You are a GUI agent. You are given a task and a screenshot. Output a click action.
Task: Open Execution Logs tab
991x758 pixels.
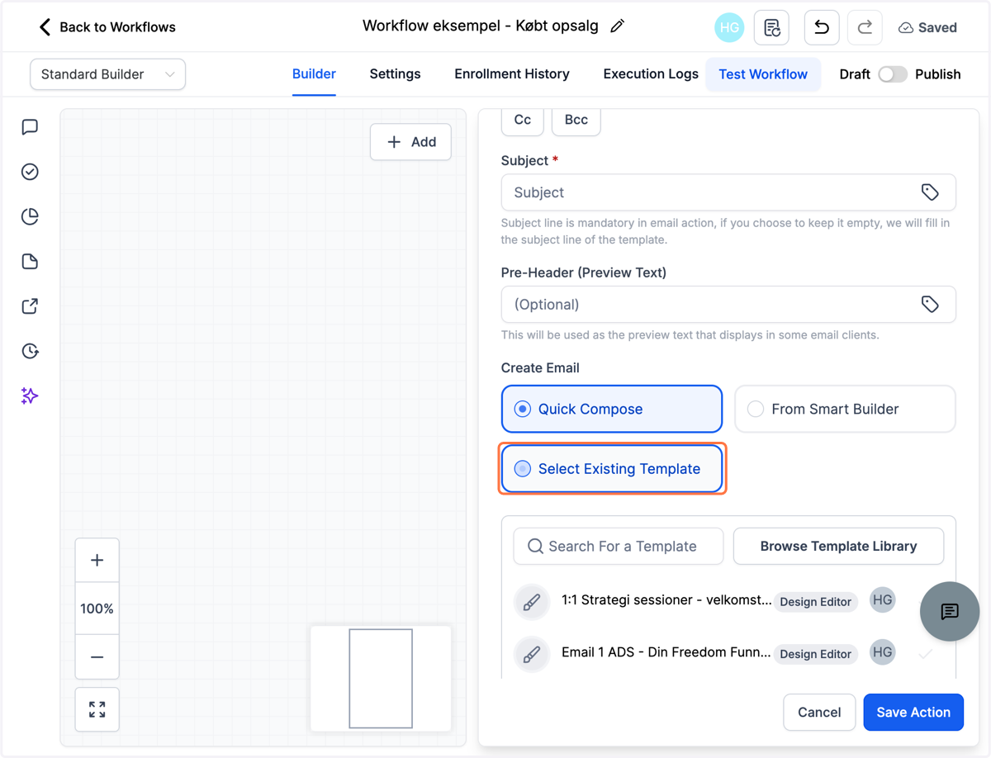tap(651, 74)
